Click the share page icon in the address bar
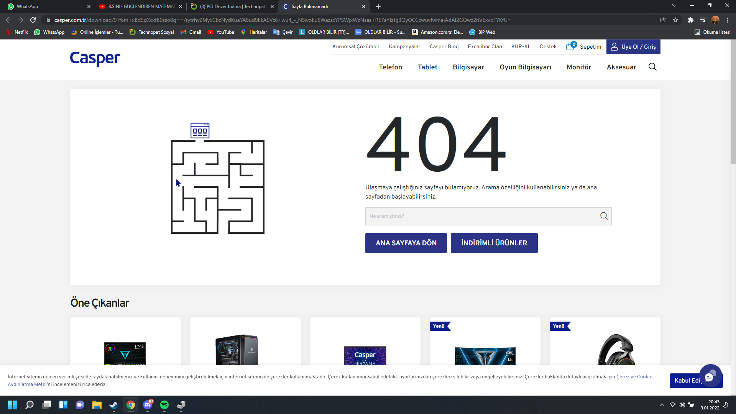This screenshot has height=414, width=736. click(x=663, y=20)
